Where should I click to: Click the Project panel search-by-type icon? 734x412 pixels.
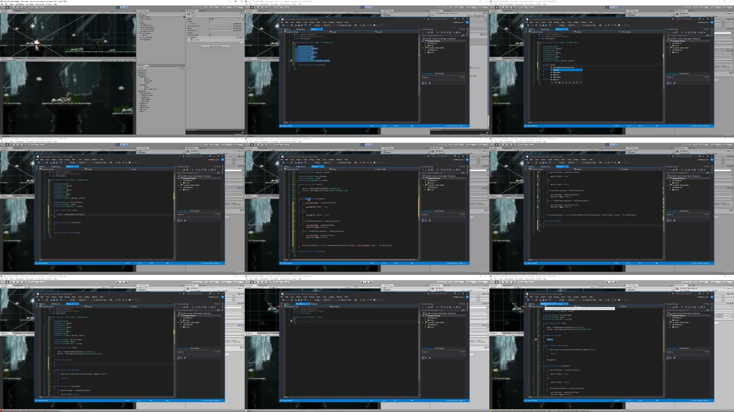(x=180, y=68)
